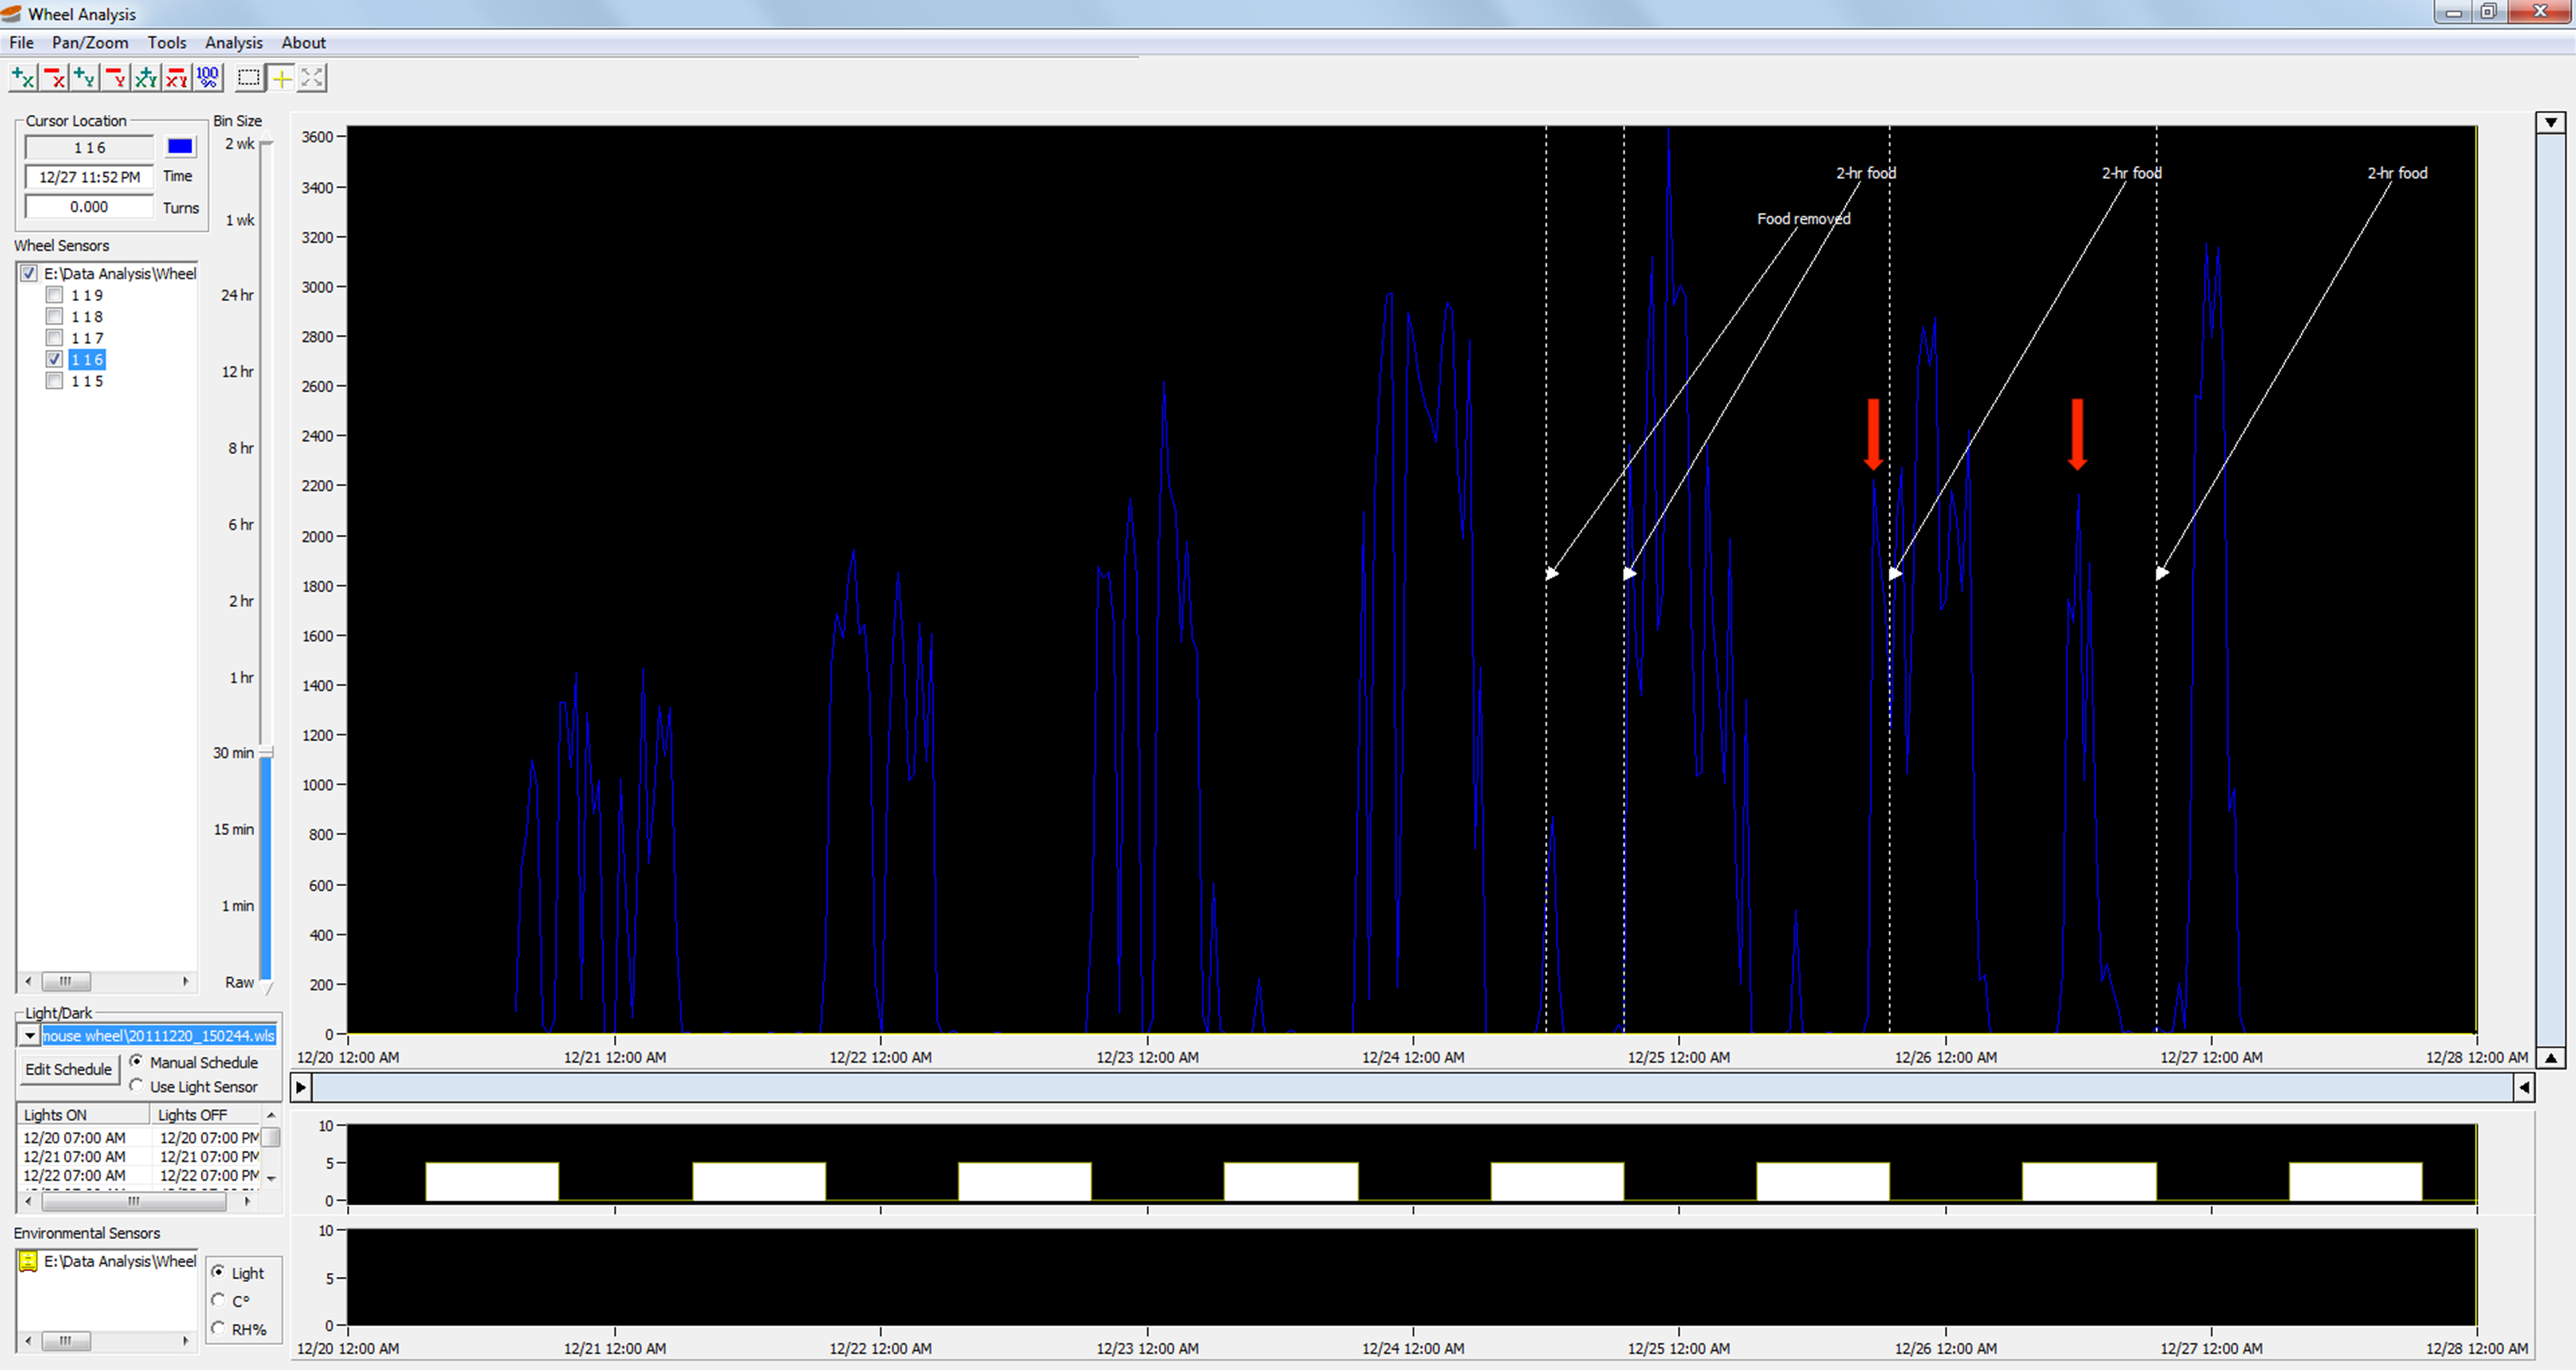Click the right arrow on the timeline scroll bar
2576x1370 pixels.
[x=300, y=1087]
